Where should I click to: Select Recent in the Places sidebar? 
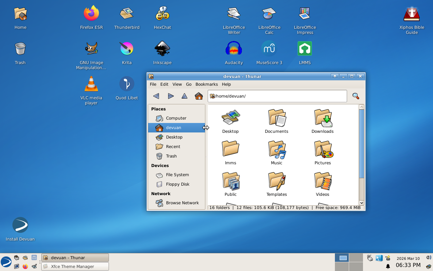pos(177,147)
